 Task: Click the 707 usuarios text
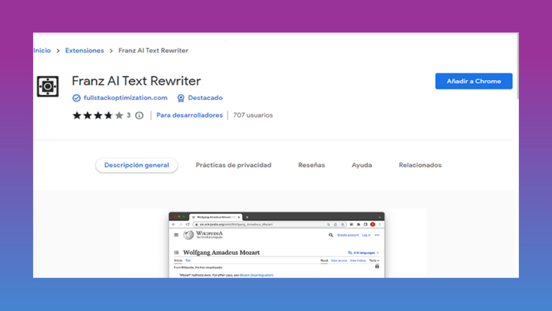253,115
